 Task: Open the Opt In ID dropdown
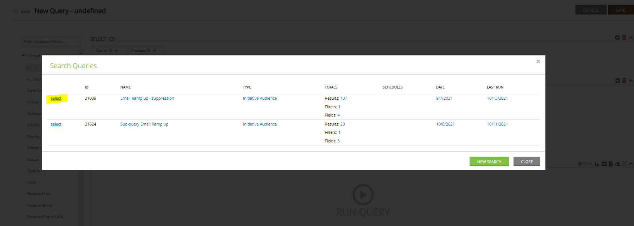[x=110, y=51]
